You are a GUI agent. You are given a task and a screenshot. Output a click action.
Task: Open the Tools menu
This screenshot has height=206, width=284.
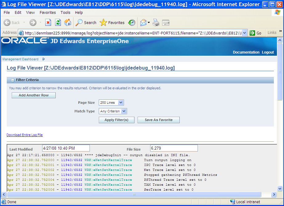click(x=66, y=13)
